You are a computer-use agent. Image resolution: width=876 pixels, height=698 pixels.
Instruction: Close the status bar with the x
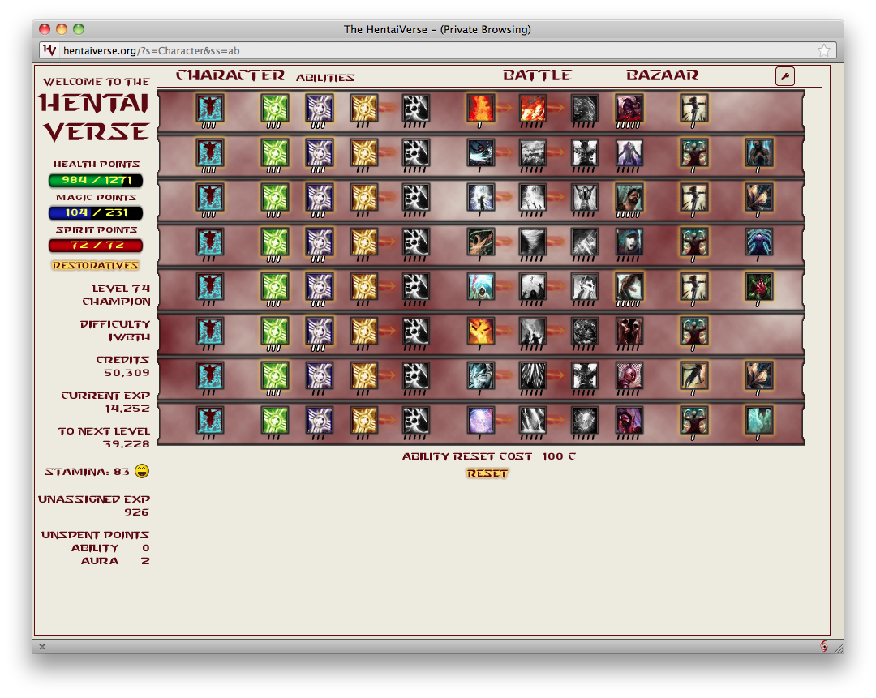point(42,647)
